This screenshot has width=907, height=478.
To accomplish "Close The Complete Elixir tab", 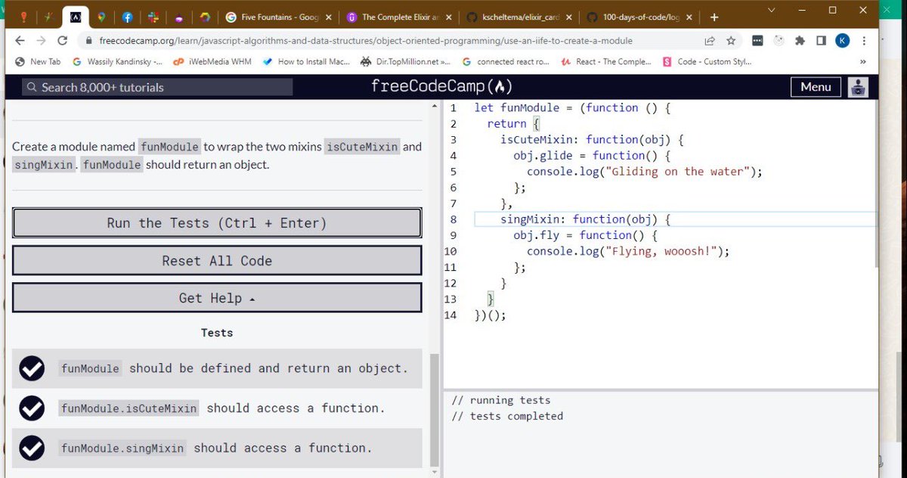I will click(448, 17).
